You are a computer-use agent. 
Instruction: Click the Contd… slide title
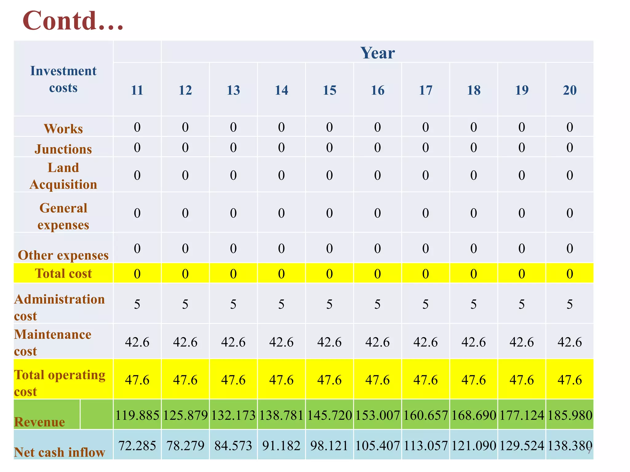tap(73, 21)
